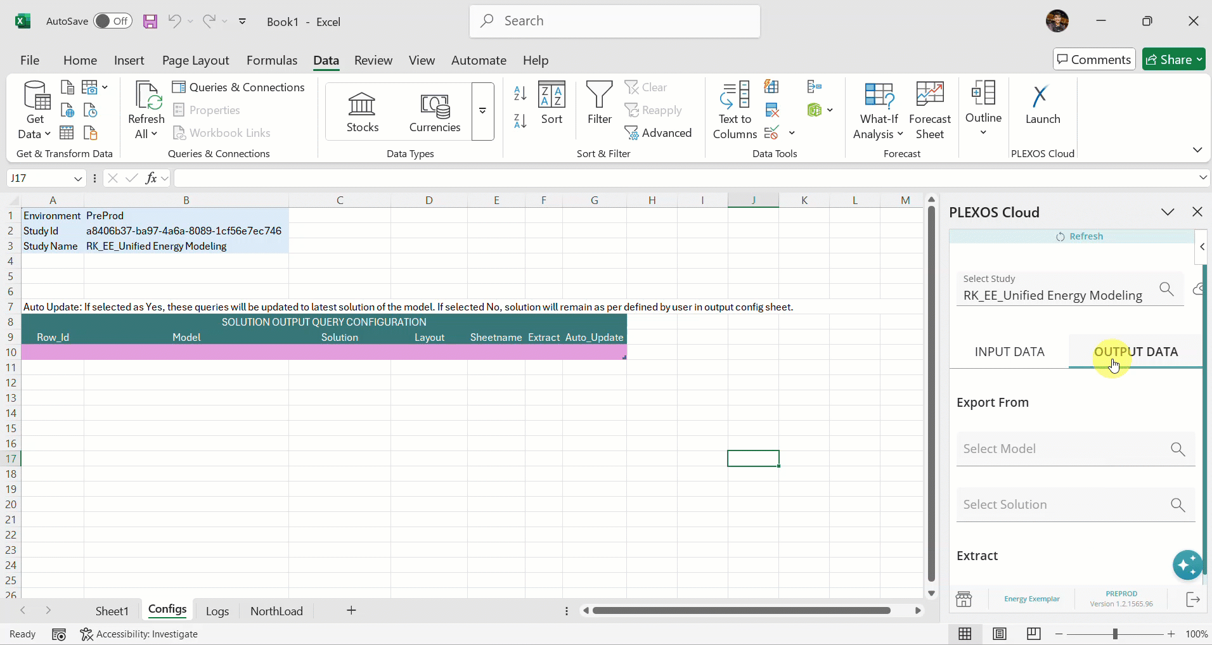Select cell with Study Id GUID value
The height and width of the screenshot is (645, 1212).
tap(186, 231)
